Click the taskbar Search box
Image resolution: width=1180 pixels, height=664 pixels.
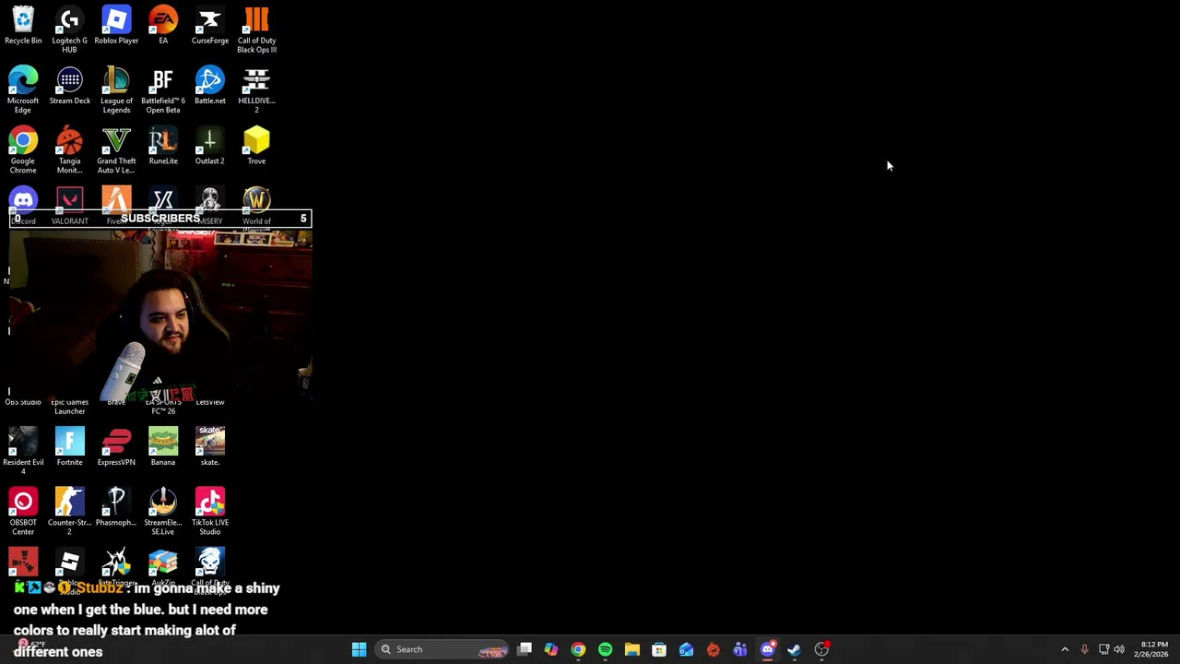pos(443,649)
